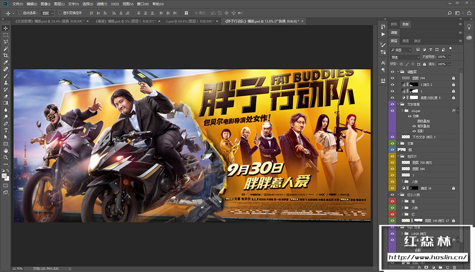Select the Lasso tool

(x=6, y=42)
